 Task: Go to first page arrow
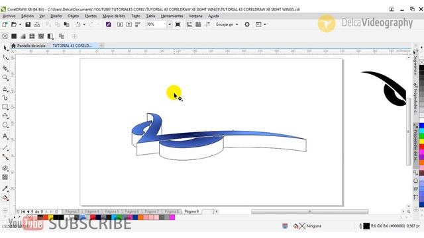(23, 212)
